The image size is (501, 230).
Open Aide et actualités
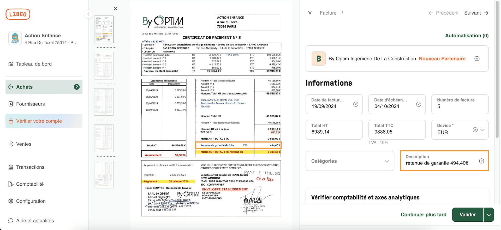[x=35, y=221]
